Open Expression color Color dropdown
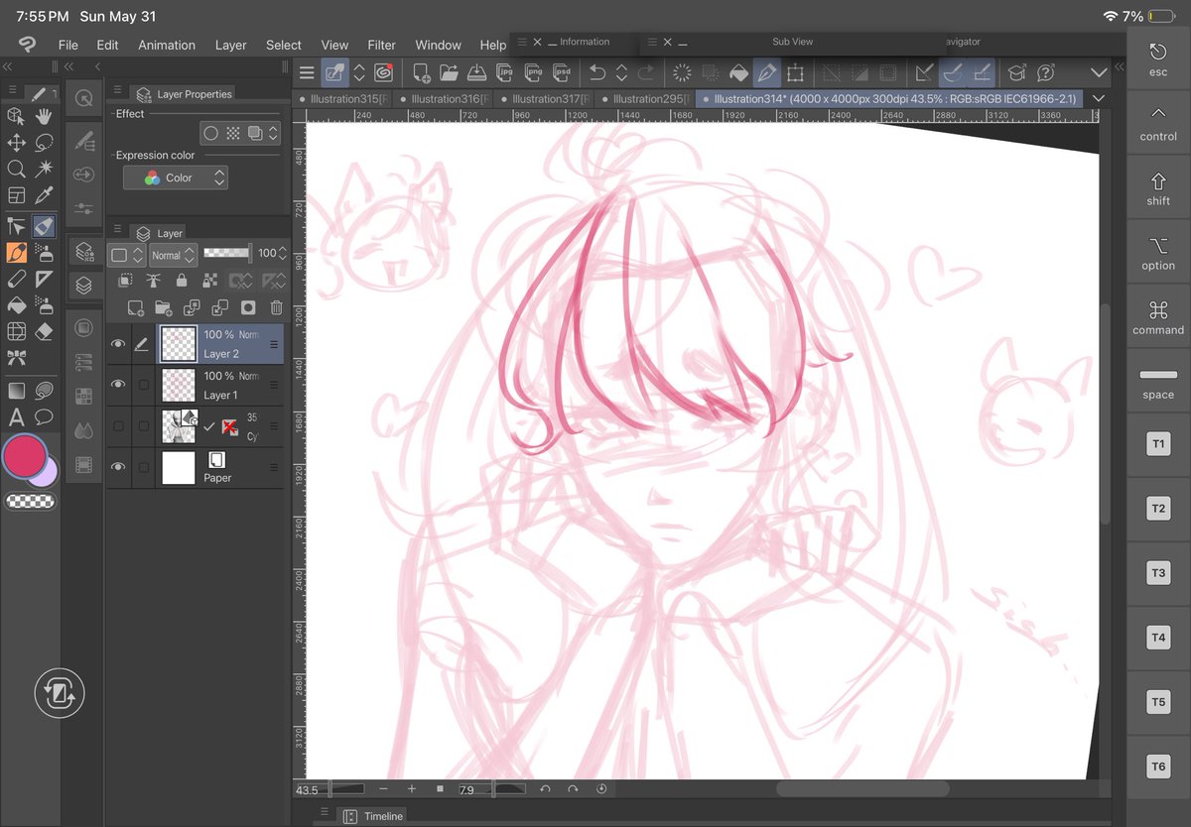This screenshot has width=1191, height=827. coord(176,177)
